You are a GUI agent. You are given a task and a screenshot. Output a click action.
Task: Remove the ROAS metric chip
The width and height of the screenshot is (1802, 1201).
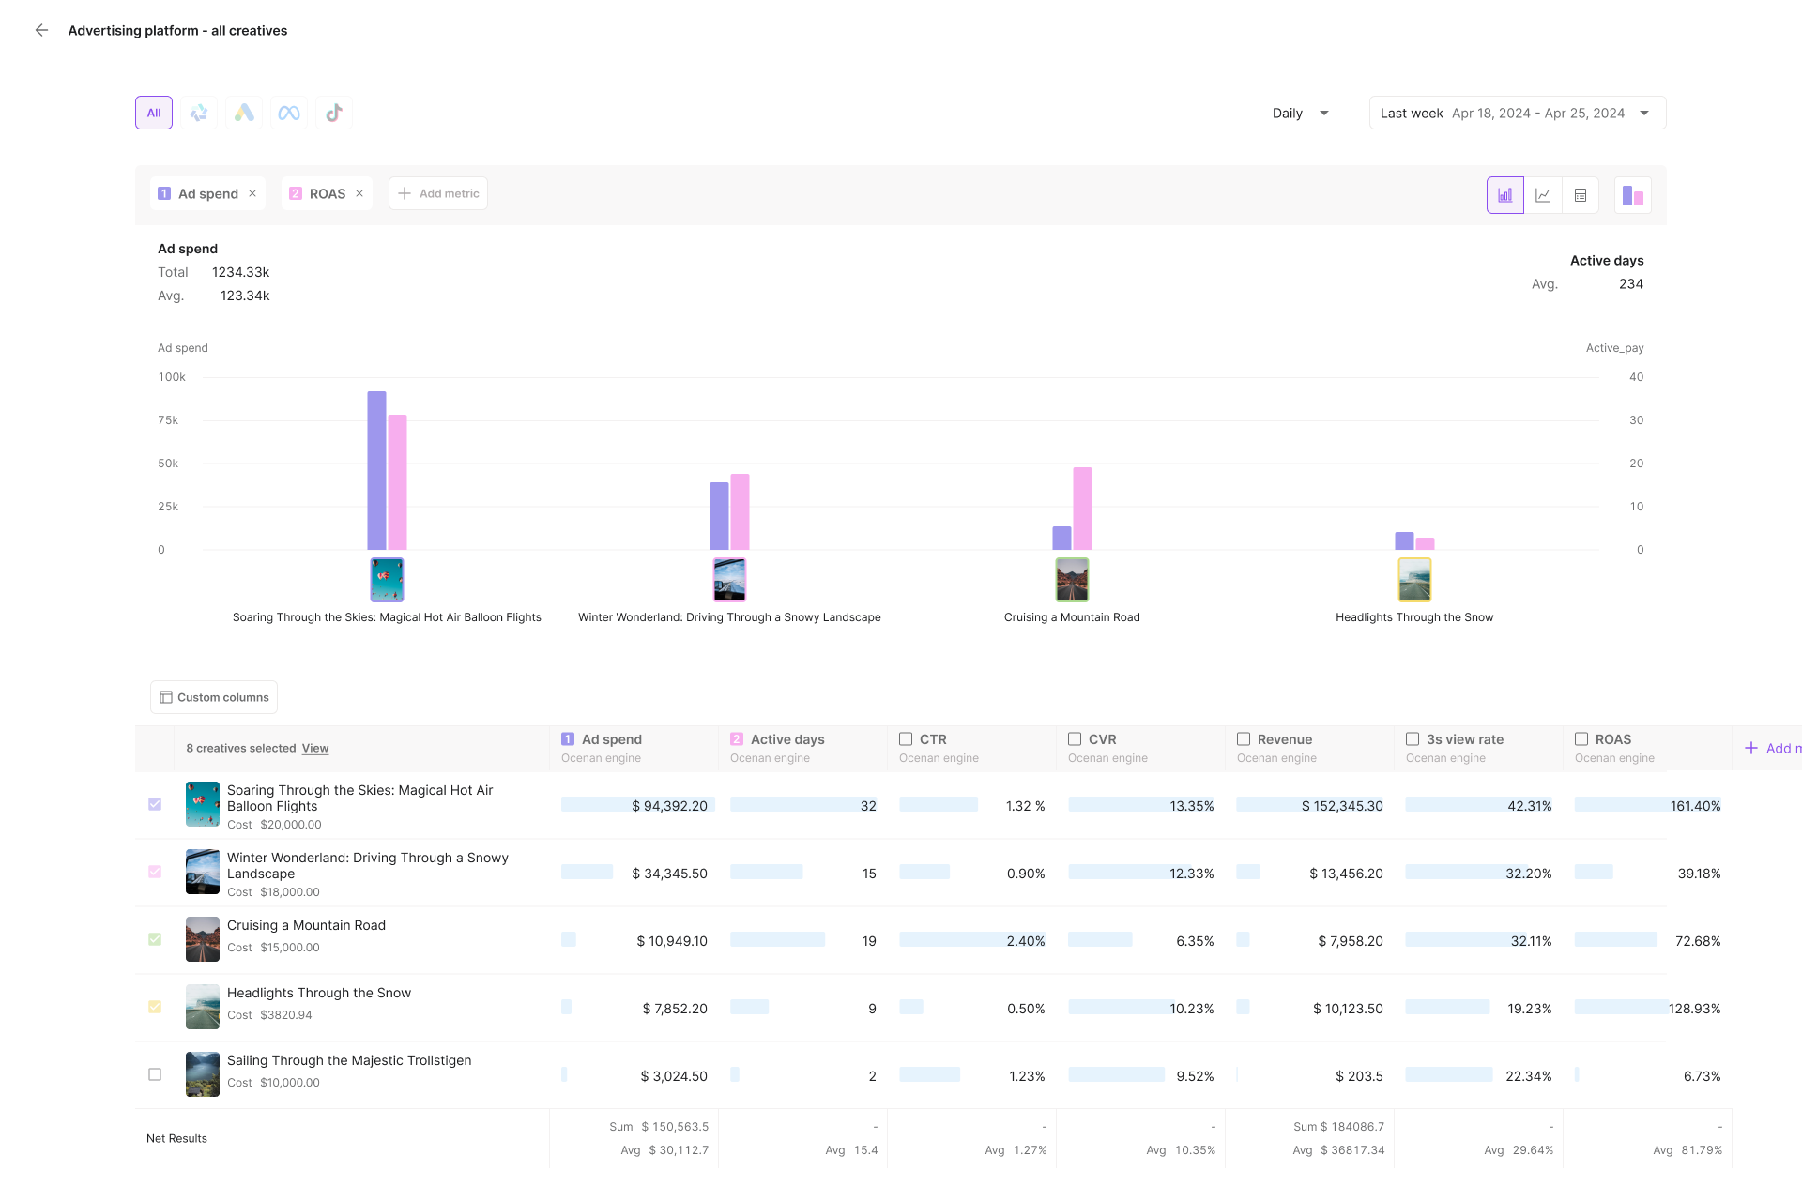pos(359,193)
